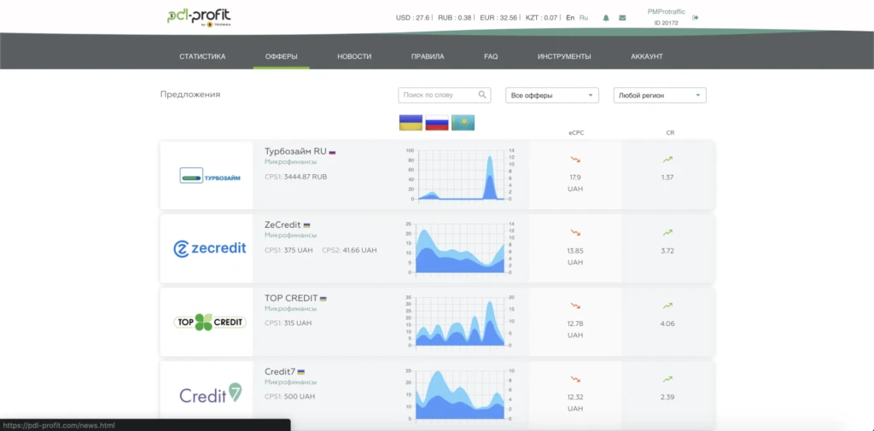Image resolution: width=874 pixels, height=431 pixels.
Task: Open the Турбозайм RU offer title
Action: pos(295,152)
